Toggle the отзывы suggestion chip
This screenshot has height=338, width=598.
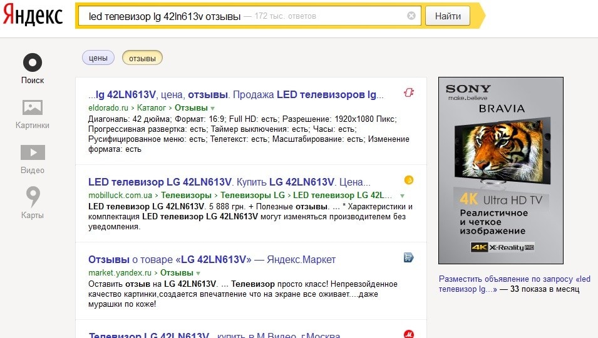142,58
